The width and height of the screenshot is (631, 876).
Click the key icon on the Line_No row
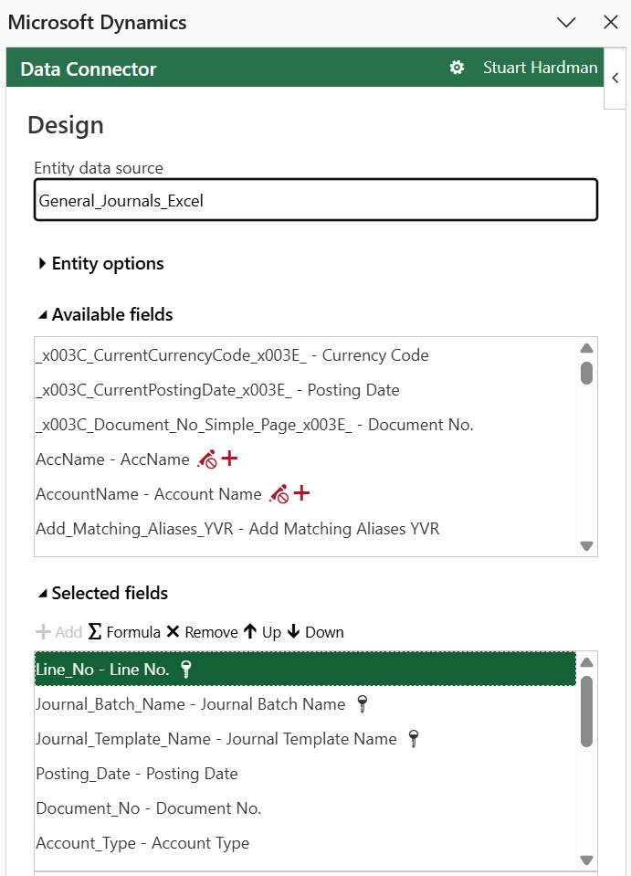(x=185, y=669)
